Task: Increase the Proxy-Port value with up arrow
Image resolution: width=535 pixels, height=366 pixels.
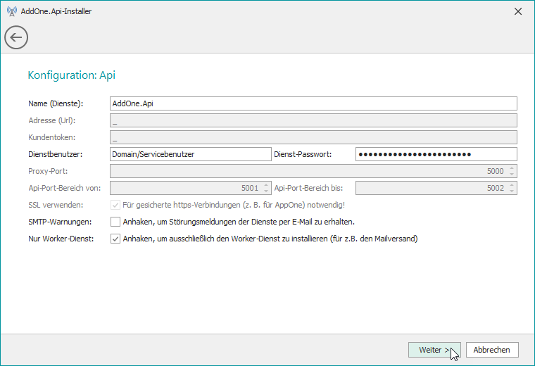Action: [x=512, y=168]
